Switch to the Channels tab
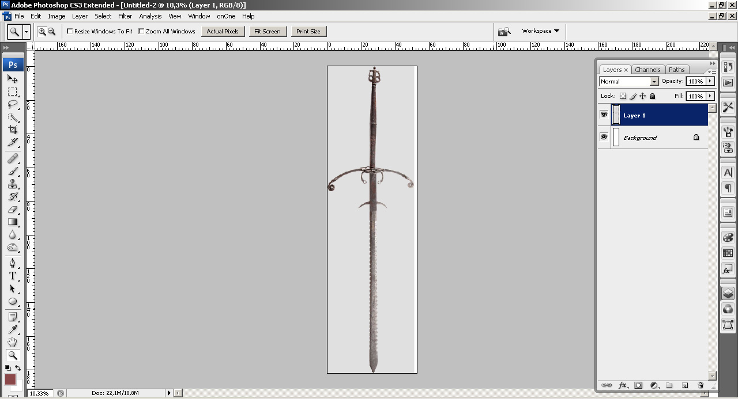 tap(647, 70)
